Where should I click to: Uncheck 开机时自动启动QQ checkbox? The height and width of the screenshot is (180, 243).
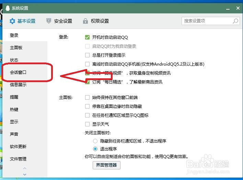(x=87, y=37)
